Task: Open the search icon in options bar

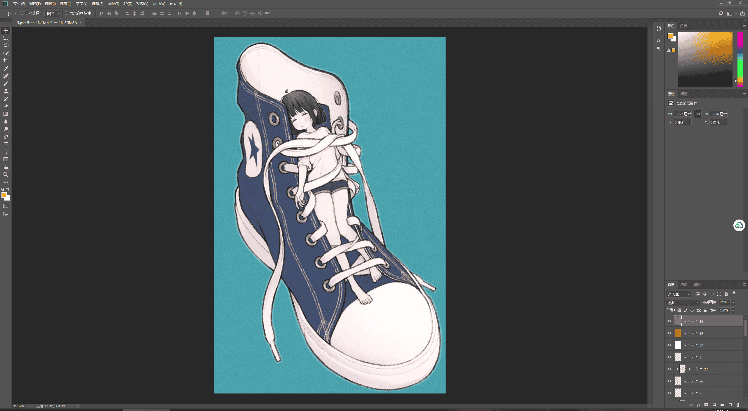Action: (721, 13)
